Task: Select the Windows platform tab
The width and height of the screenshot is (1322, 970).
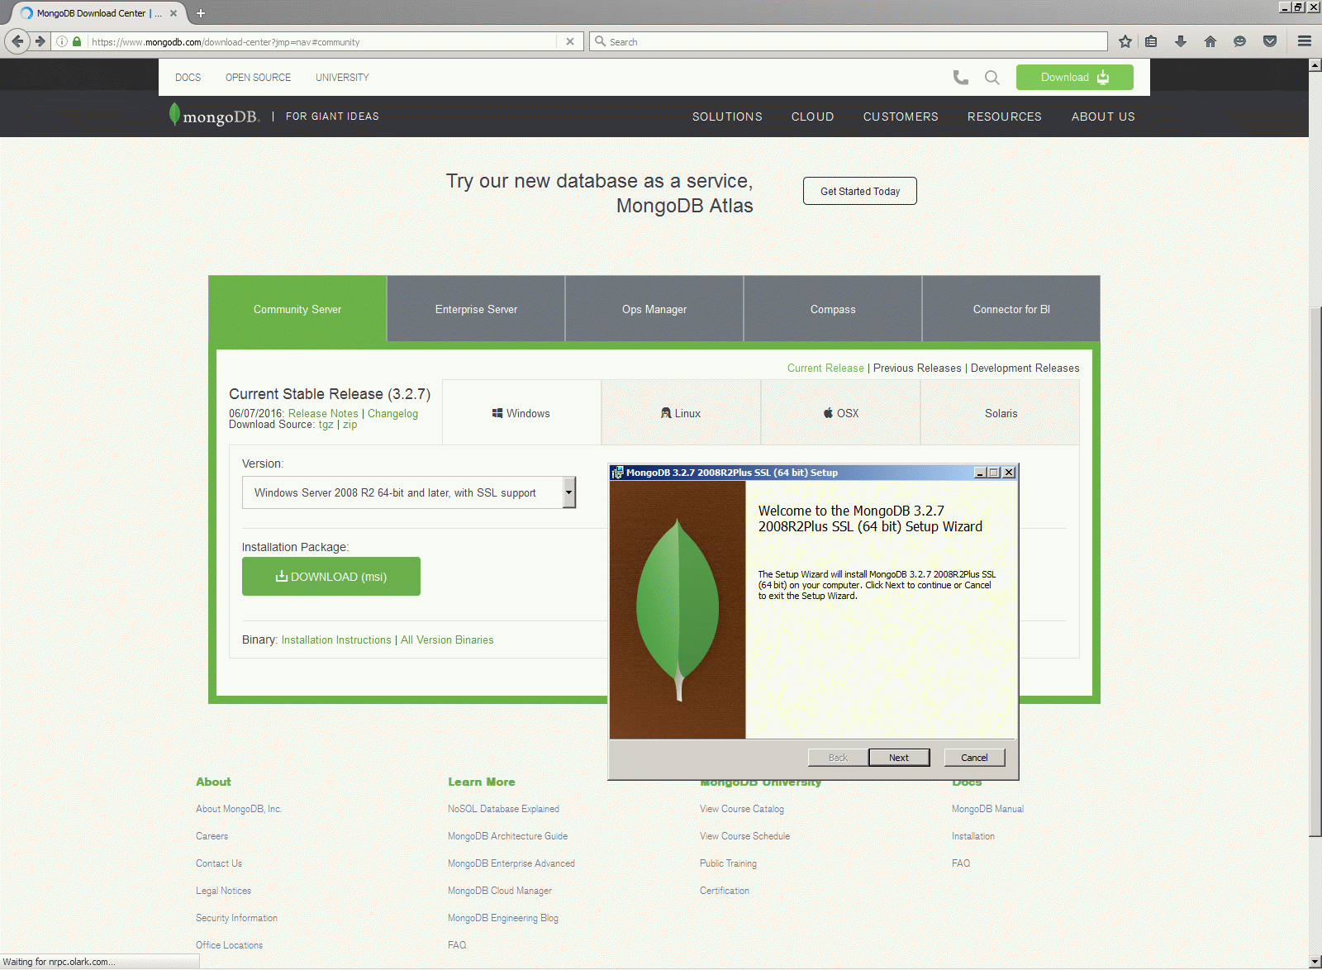Action: point(521,413)
